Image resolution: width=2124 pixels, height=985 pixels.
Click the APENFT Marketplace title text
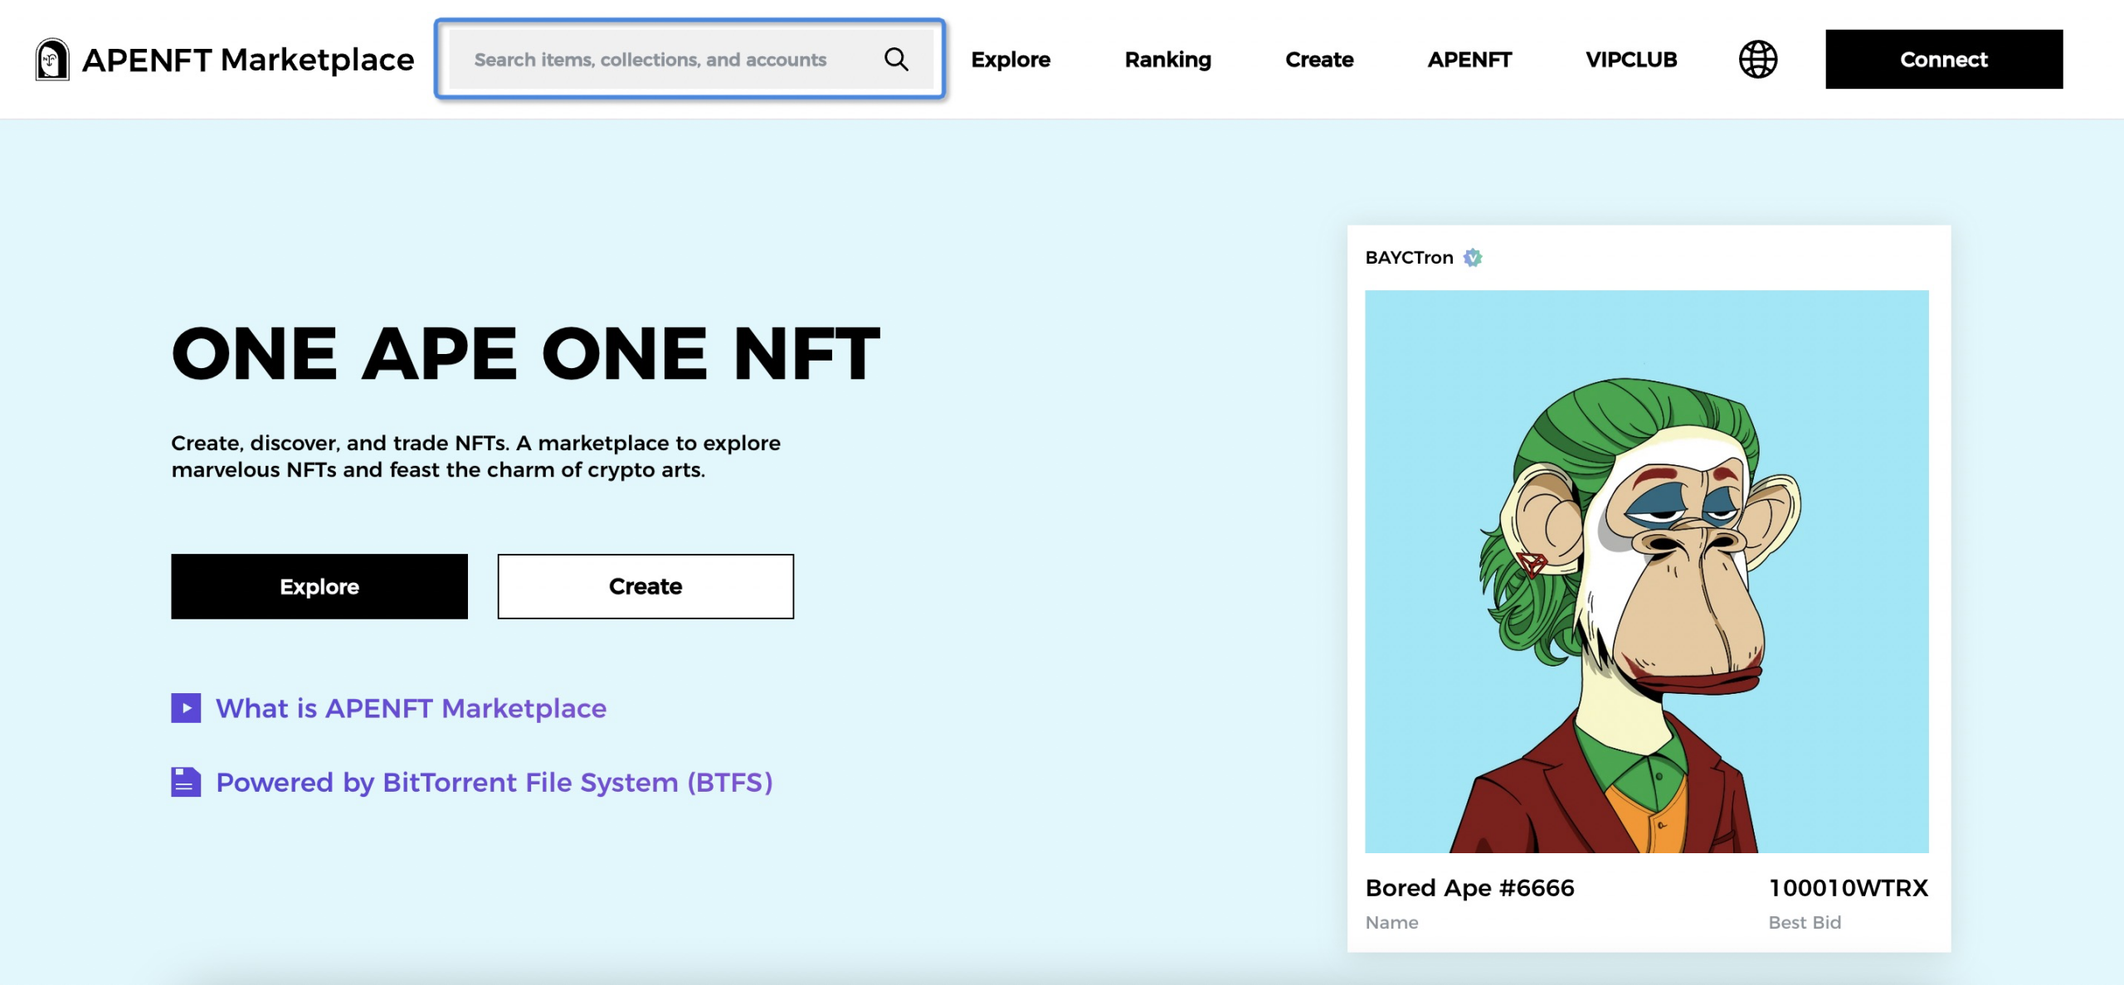(248, 60)
